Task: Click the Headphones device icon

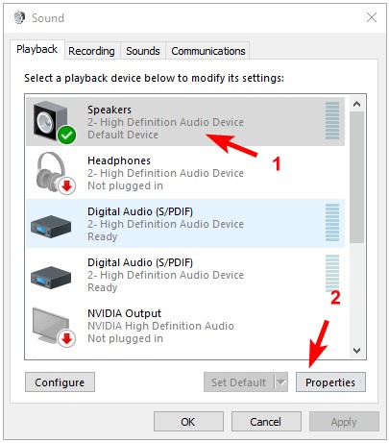Action: point(55,173)
